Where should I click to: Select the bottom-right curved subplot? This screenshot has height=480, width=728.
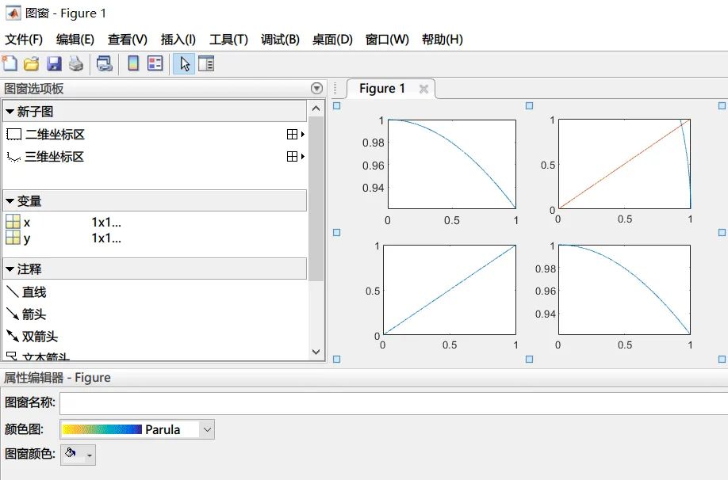point(624,289)
